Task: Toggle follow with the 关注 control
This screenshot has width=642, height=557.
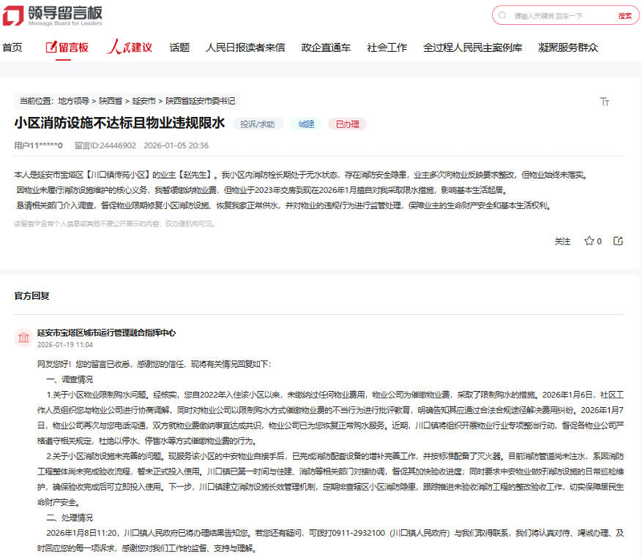Action: click(x=564, y=241)
